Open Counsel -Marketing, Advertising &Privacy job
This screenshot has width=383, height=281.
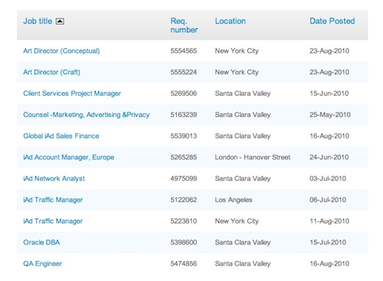87,115
